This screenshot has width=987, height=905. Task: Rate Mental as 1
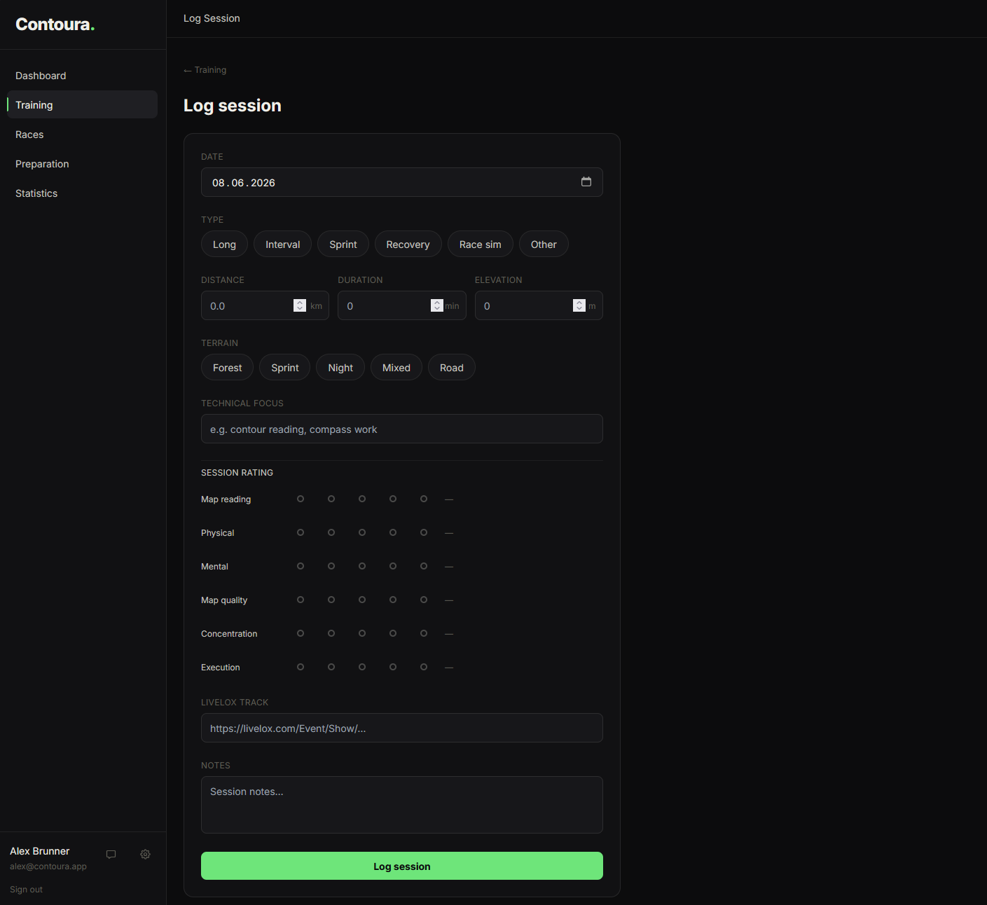pyautogui.click(x=301, y=566)
